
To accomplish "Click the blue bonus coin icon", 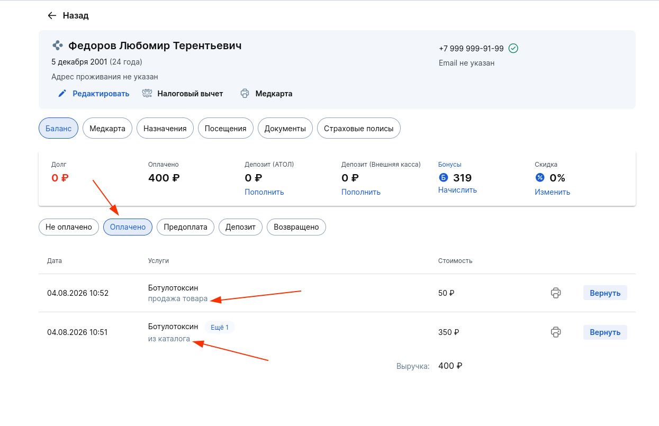I will point(443,178).
